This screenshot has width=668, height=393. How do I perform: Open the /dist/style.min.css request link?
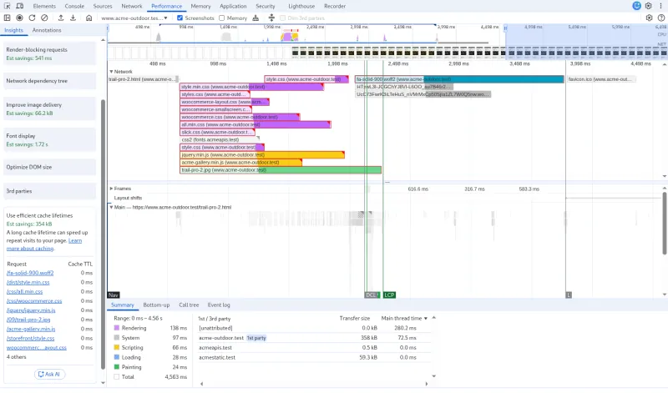point(28,282)
